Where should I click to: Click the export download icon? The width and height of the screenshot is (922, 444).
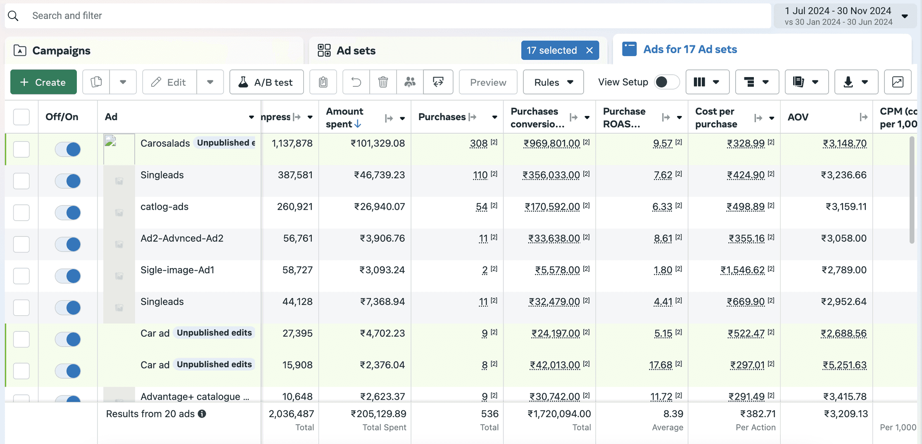[856, 82]
